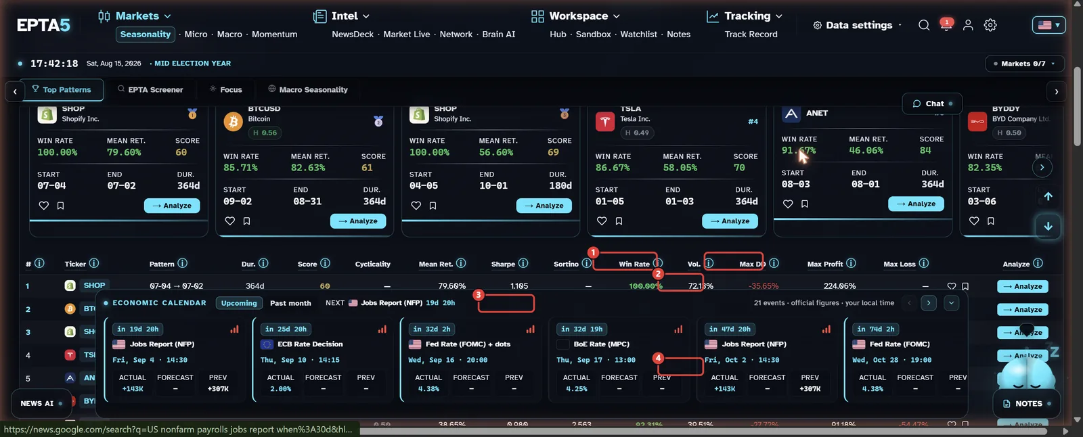Open the Data settings dropdown
The height and width of the screenshot is (437, 1083).
coord(857,25)
